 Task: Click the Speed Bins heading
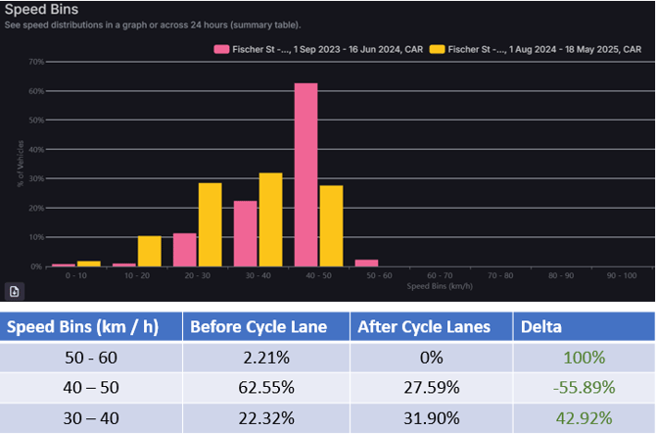[x=41, y=9]
